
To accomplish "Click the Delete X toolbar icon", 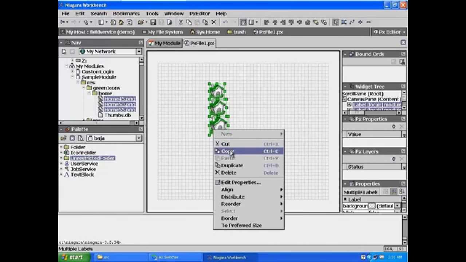I will click(x=214, y=22).
